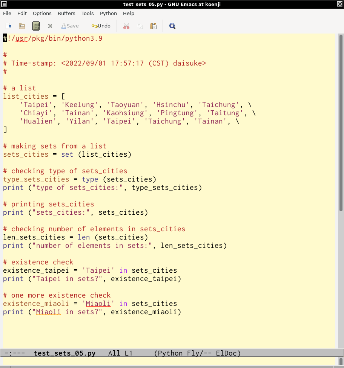344x368 pixels.
Task: Expand the Python menu
Action: click(108, 13)
